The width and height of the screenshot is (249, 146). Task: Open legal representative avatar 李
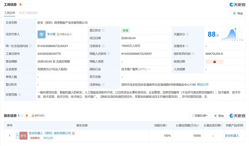point(41,34)
